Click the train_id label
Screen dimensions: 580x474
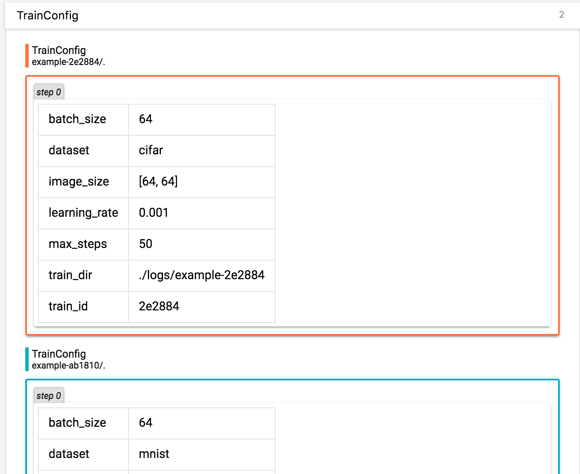pos(68,307)
